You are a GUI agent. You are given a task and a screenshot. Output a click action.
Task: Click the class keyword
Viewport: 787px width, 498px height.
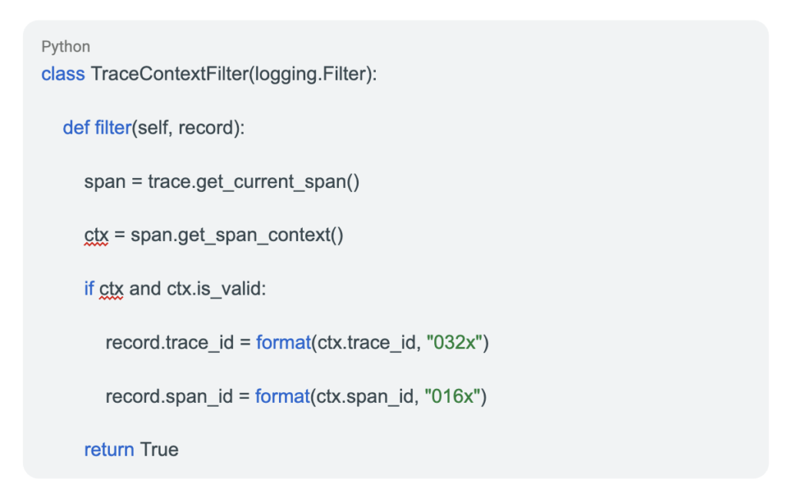point(63,74)
